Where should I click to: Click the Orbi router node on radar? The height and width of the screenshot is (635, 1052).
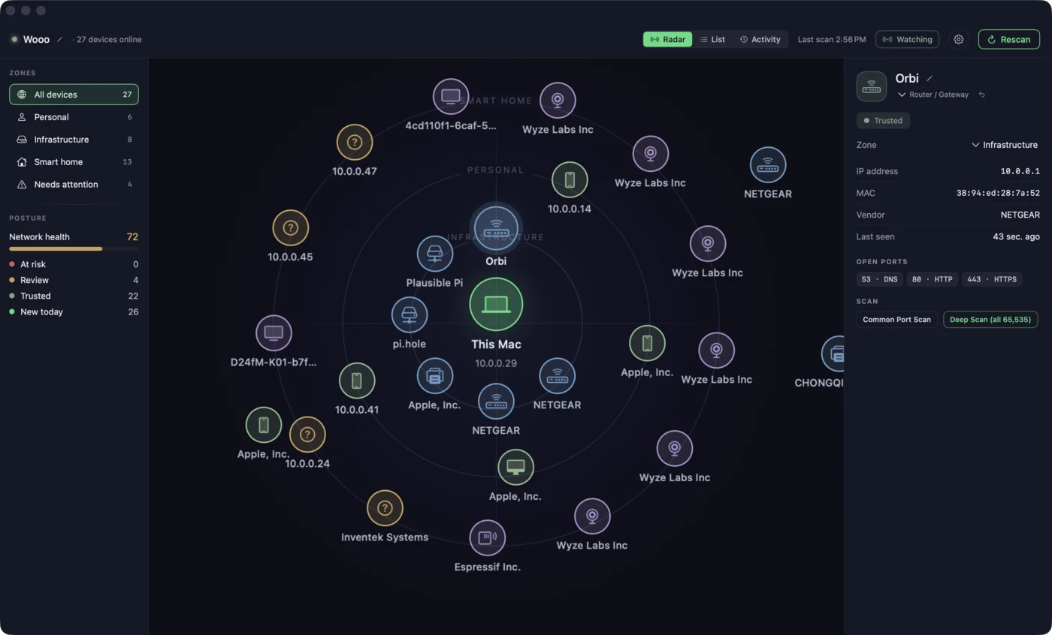496,228
